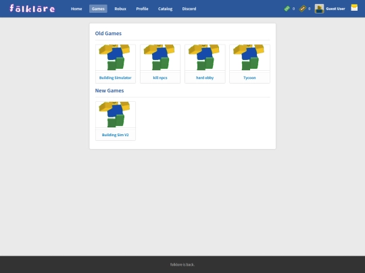
Task: Click the cash balance value 0
Action: (293, 9)
